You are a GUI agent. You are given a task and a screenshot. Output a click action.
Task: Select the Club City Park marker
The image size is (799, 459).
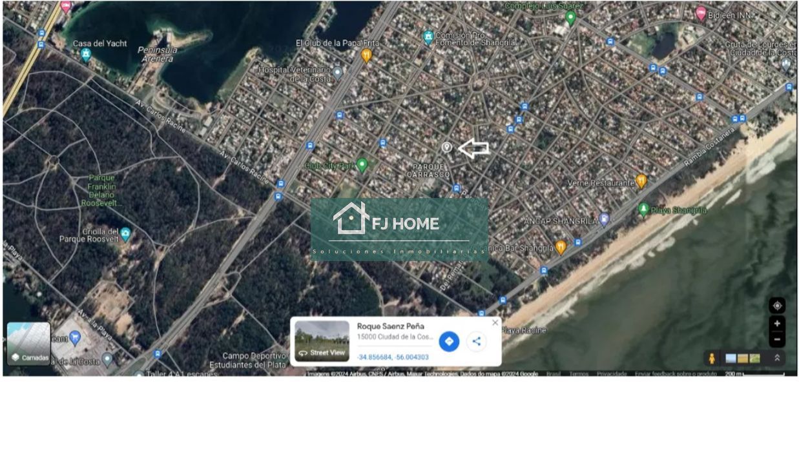(x=362, y=166)
